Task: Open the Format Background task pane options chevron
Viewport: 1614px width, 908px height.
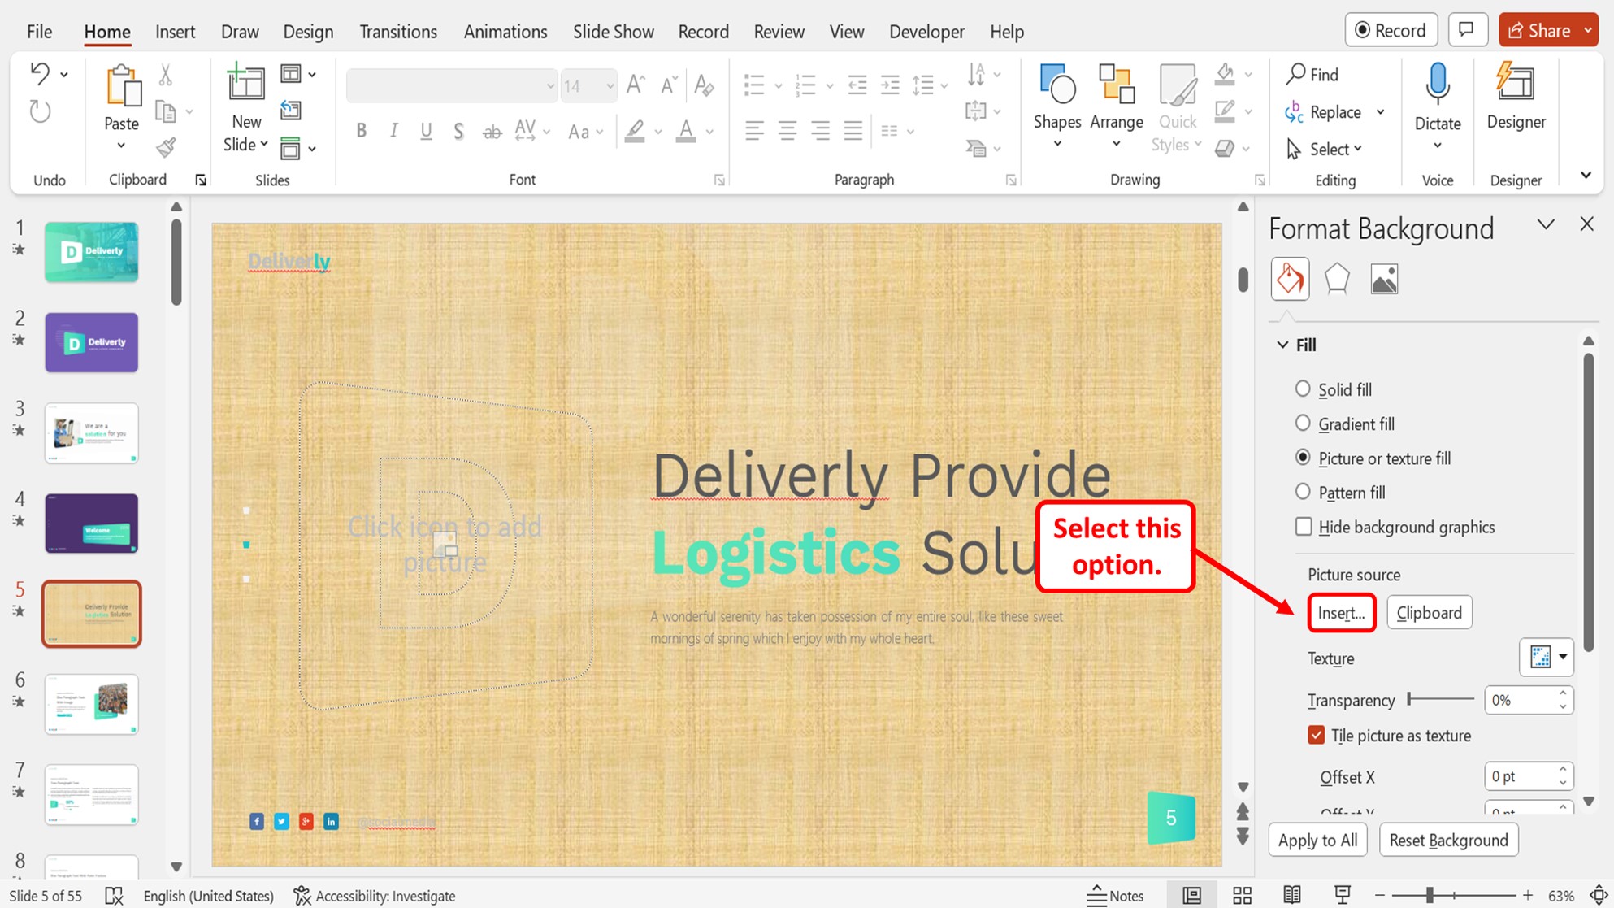Action: (x=1546, y=224)
